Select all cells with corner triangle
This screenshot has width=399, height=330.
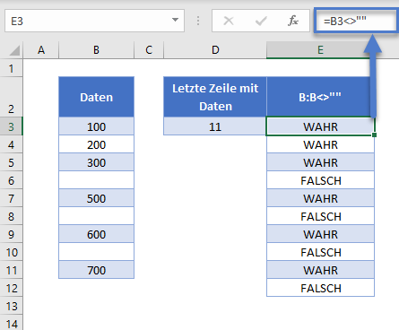tap(14, 50)
